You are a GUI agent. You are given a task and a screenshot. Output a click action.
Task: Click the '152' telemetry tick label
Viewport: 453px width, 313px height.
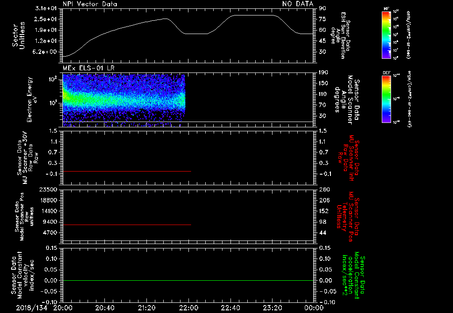[324, 211]
